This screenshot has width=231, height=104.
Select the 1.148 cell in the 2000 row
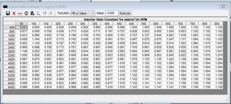coord(34,43)
